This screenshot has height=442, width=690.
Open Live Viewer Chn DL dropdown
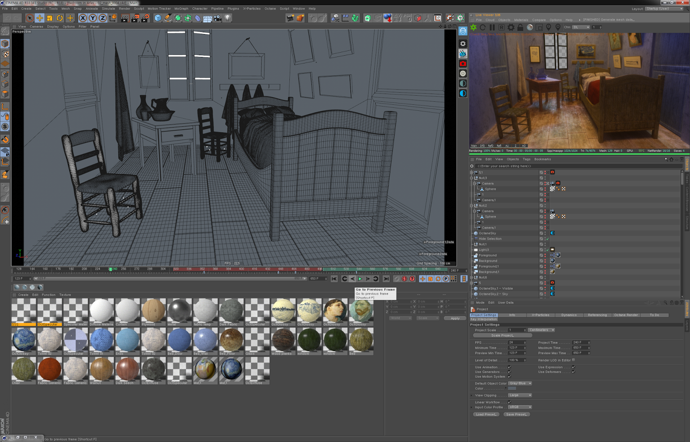tap(581, 27)
